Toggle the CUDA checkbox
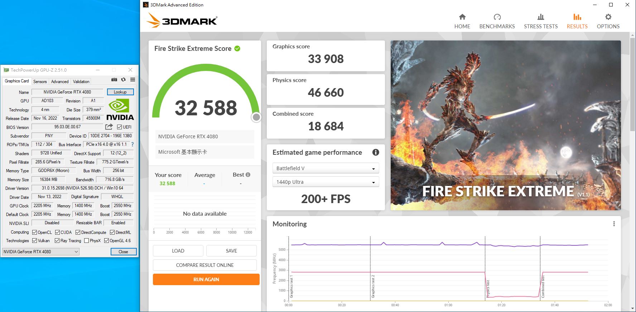 click(x=57, y=232)
